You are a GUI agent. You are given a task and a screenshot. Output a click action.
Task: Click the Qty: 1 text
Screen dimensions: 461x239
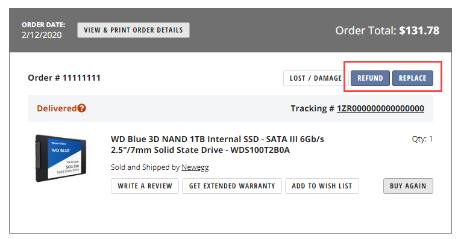click(422, 139)
